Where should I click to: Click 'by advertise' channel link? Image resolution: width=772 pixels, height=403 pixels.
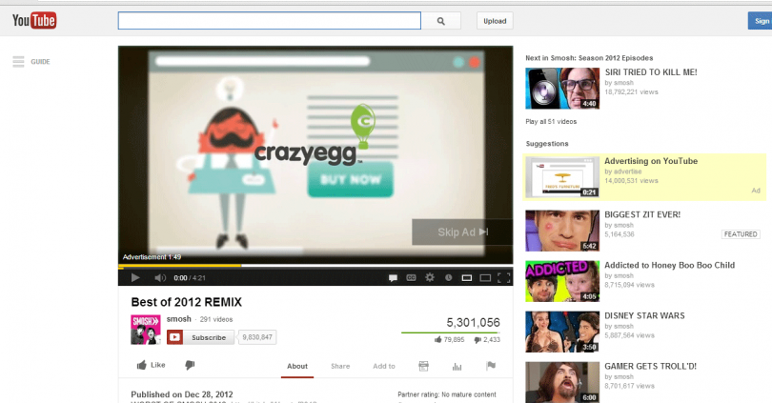(x=622, y=171)
